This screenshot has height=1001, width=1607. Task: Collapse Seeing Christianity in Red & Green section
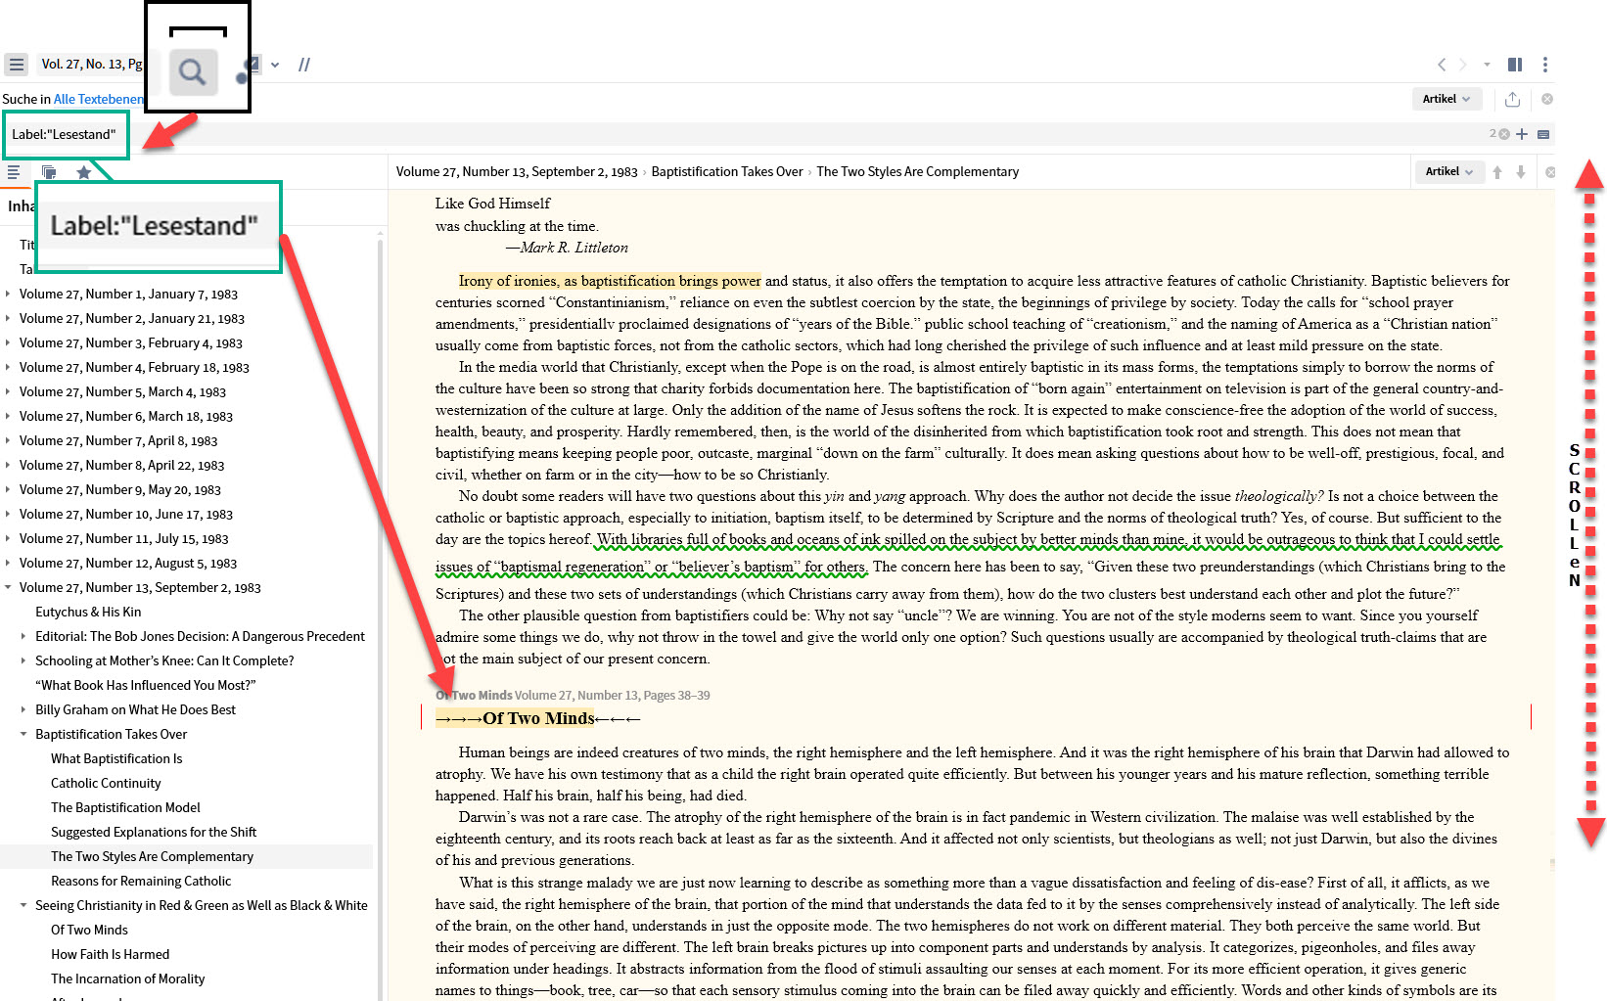coord(23,905)
